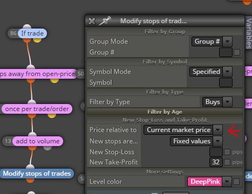This screenshot has width=252, height=194.
Task: Open the Filter by Type dropdown arrow
Action: pyautogui.click(x=227, y=102)
